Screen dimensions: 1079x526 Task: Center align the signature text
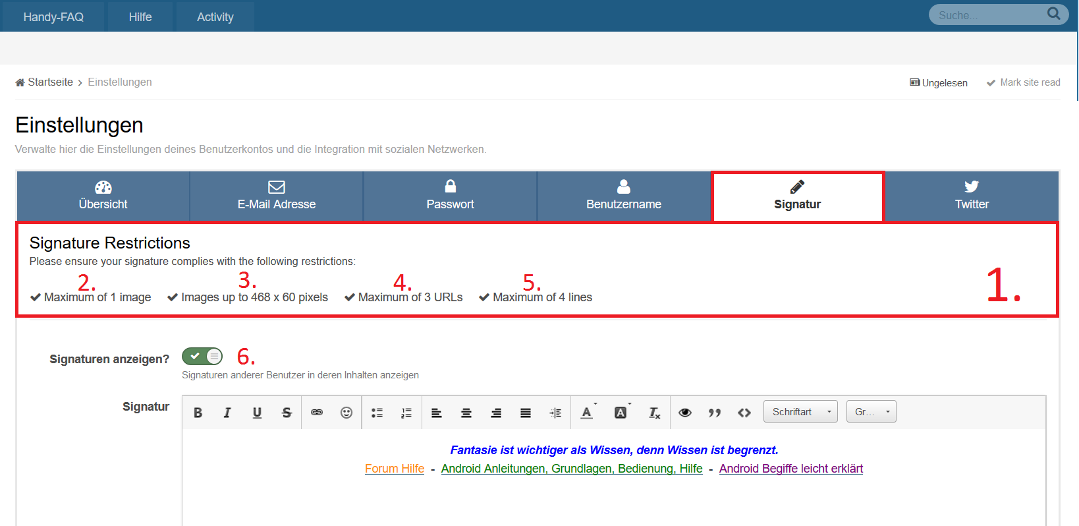(466, 413)
